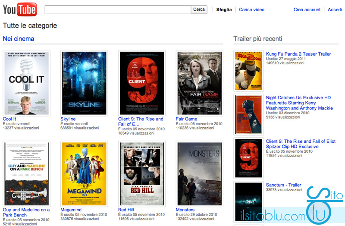Select the '13237 visualizzazioni' text under Cool It
Viewport: 345px width, 226px height.
[x=21, y=128]
